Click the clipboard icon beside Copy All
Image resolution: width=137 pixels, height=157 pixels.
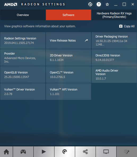(x=121, y=26)
